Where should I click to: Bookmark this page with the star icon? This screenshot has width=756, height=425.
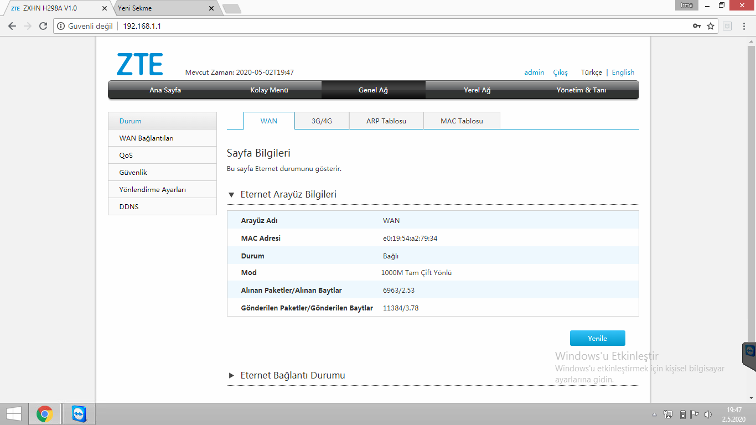tap(711, 26)
